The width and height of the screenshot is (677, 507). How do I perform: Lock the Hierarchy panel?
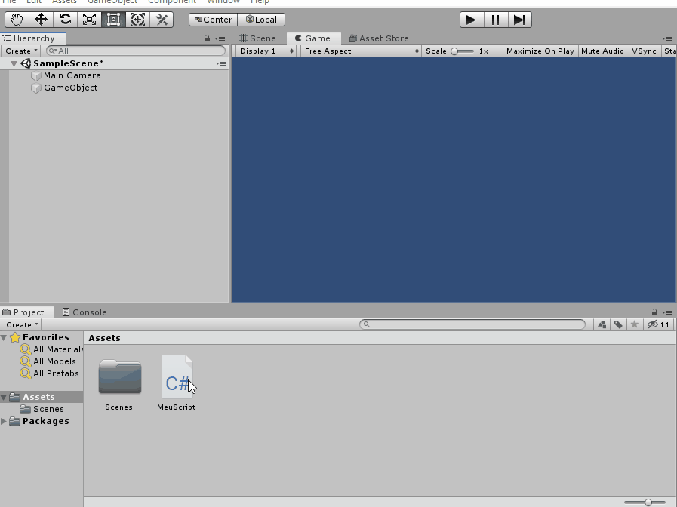click(x=208, y=38)
